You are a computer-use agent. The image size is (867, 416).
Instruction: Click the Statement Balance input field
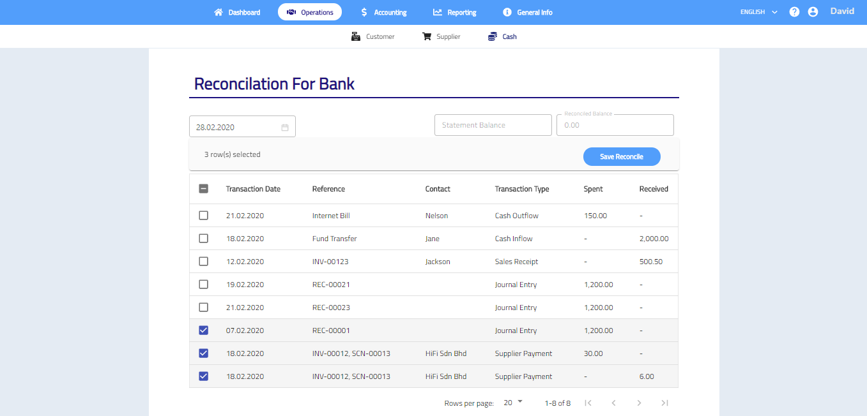coord(493,125)
